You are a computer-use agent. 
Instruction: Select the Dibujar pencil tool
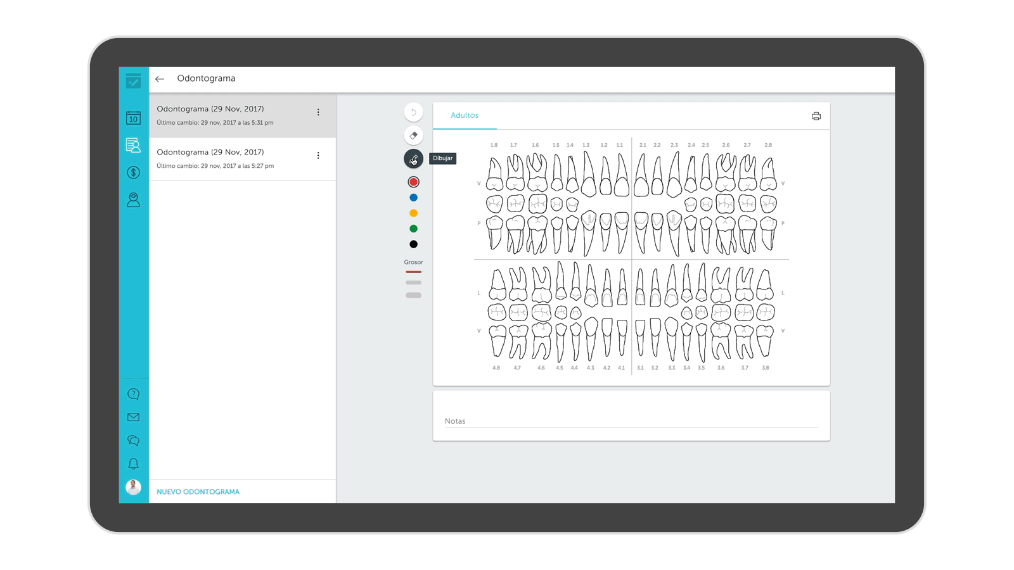click(x=413, y=158)
